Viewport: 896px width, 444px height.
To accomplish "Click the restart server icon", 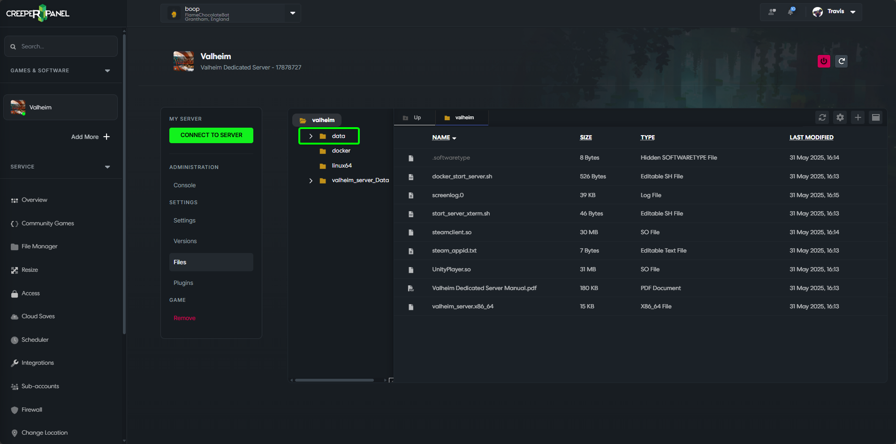I will pyautogui.click(x=842, y=61).
